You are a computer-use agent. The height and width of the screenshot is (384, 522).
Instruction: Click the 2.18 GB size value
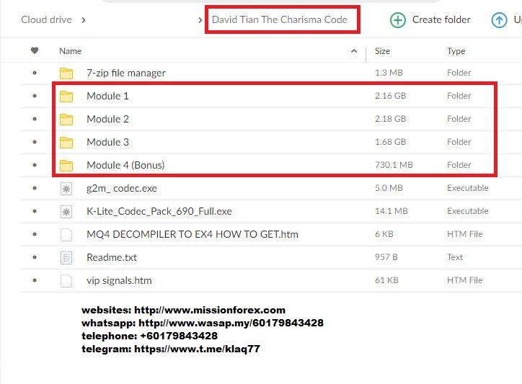(x=390, y=119)
